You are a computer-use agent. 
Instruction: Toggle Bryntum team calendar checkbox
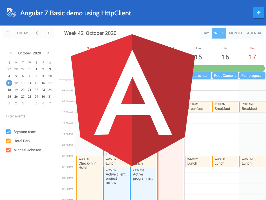point(8,132)
